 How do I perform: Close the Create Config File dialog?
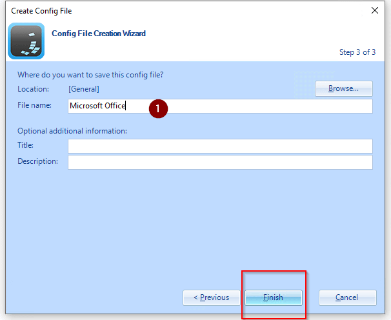pos(375,10)
